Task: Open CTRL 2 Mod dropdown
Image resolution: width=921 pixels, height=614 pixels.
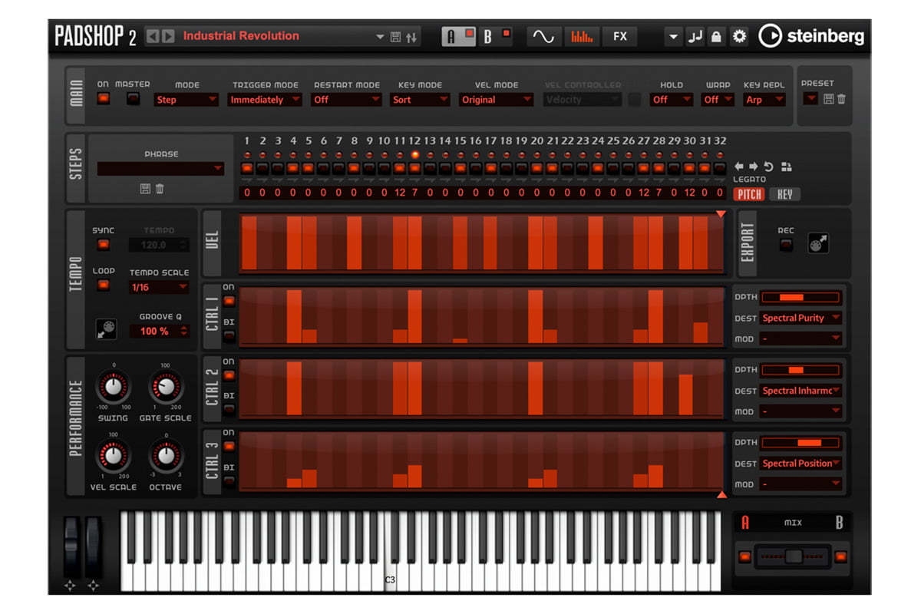Action: click(x=801, y=411)
